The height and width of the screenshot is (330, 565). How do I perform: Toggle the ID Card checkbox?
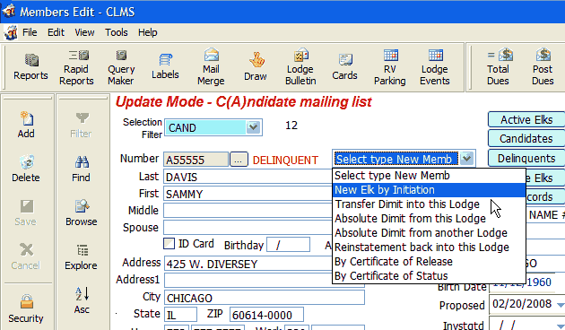169,244
